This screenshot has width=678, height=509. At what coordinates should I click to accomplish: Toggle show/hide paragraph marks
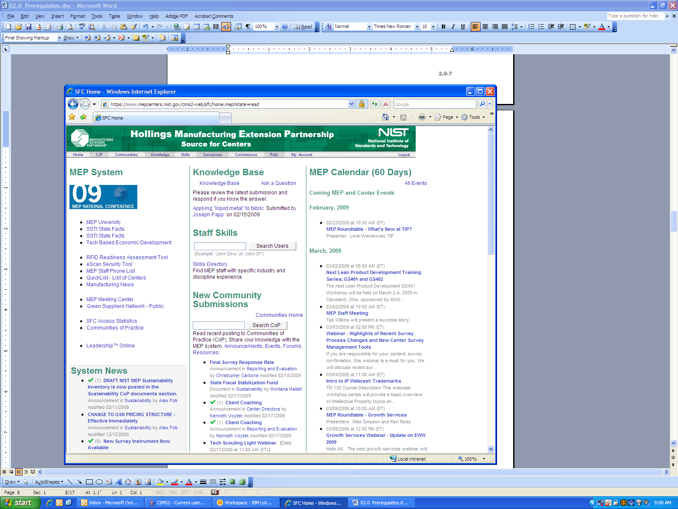[248, 27]
